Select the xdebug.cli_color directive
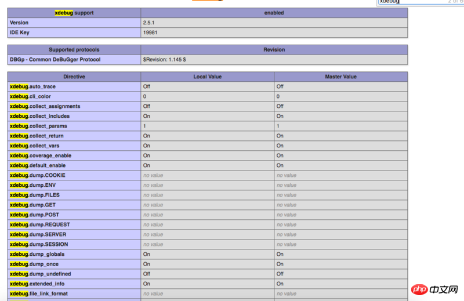The width and height of the screenshot is (464, 301). [74, 96]
